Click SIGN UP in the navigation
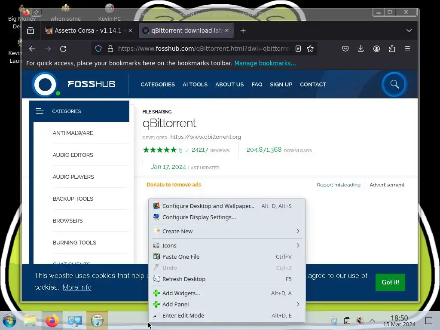 [281, 85]
